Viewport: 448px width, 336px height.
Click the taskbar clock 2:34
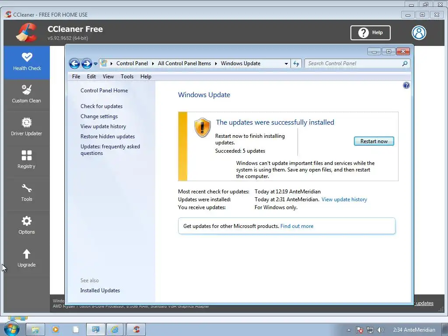[x=414, y=330]
